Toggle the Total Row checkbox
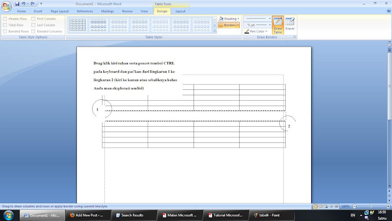Screen dimensions: 392x221 coord(5,25)
